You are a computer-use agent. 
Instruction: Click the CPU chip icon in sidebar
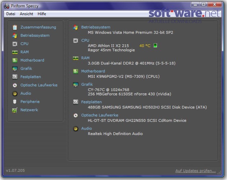coord(15,44)
